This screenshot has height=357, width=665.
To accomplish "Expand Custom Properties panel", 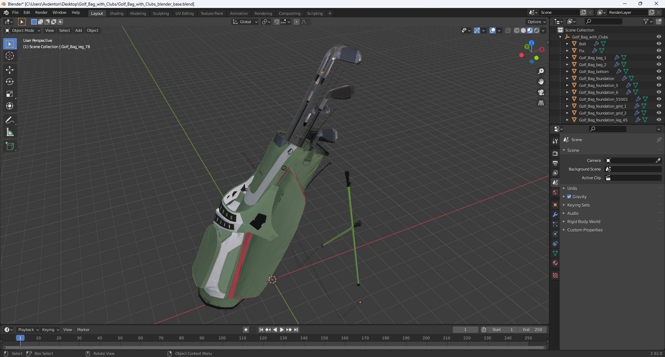I will tap(585, 230).
